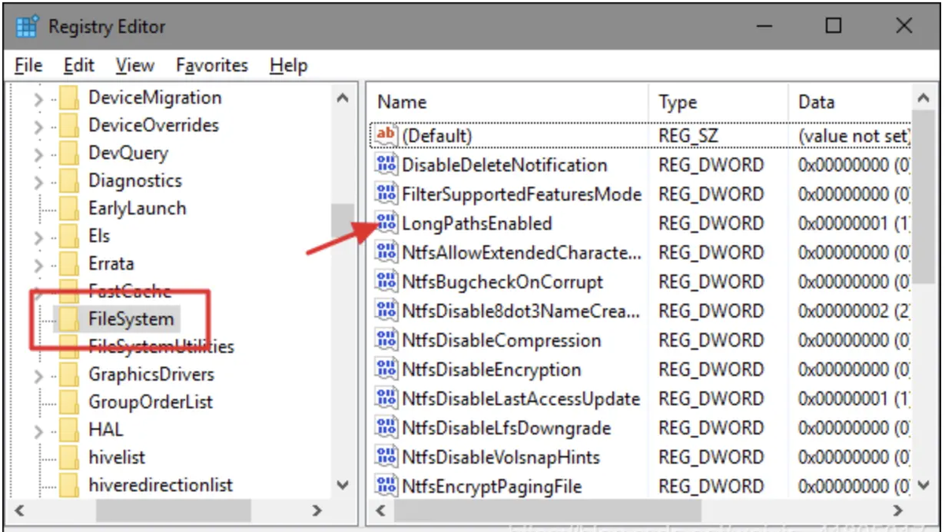Select the NtfsEncryptPagingFile value icon
945x532 pixels.
coord(387,485)
